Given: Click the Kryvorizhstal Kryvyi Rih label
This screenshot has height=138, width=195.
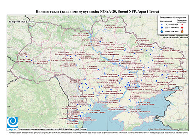Looking at the screenshot, I should pyautogui.click(x=108, y=82).
